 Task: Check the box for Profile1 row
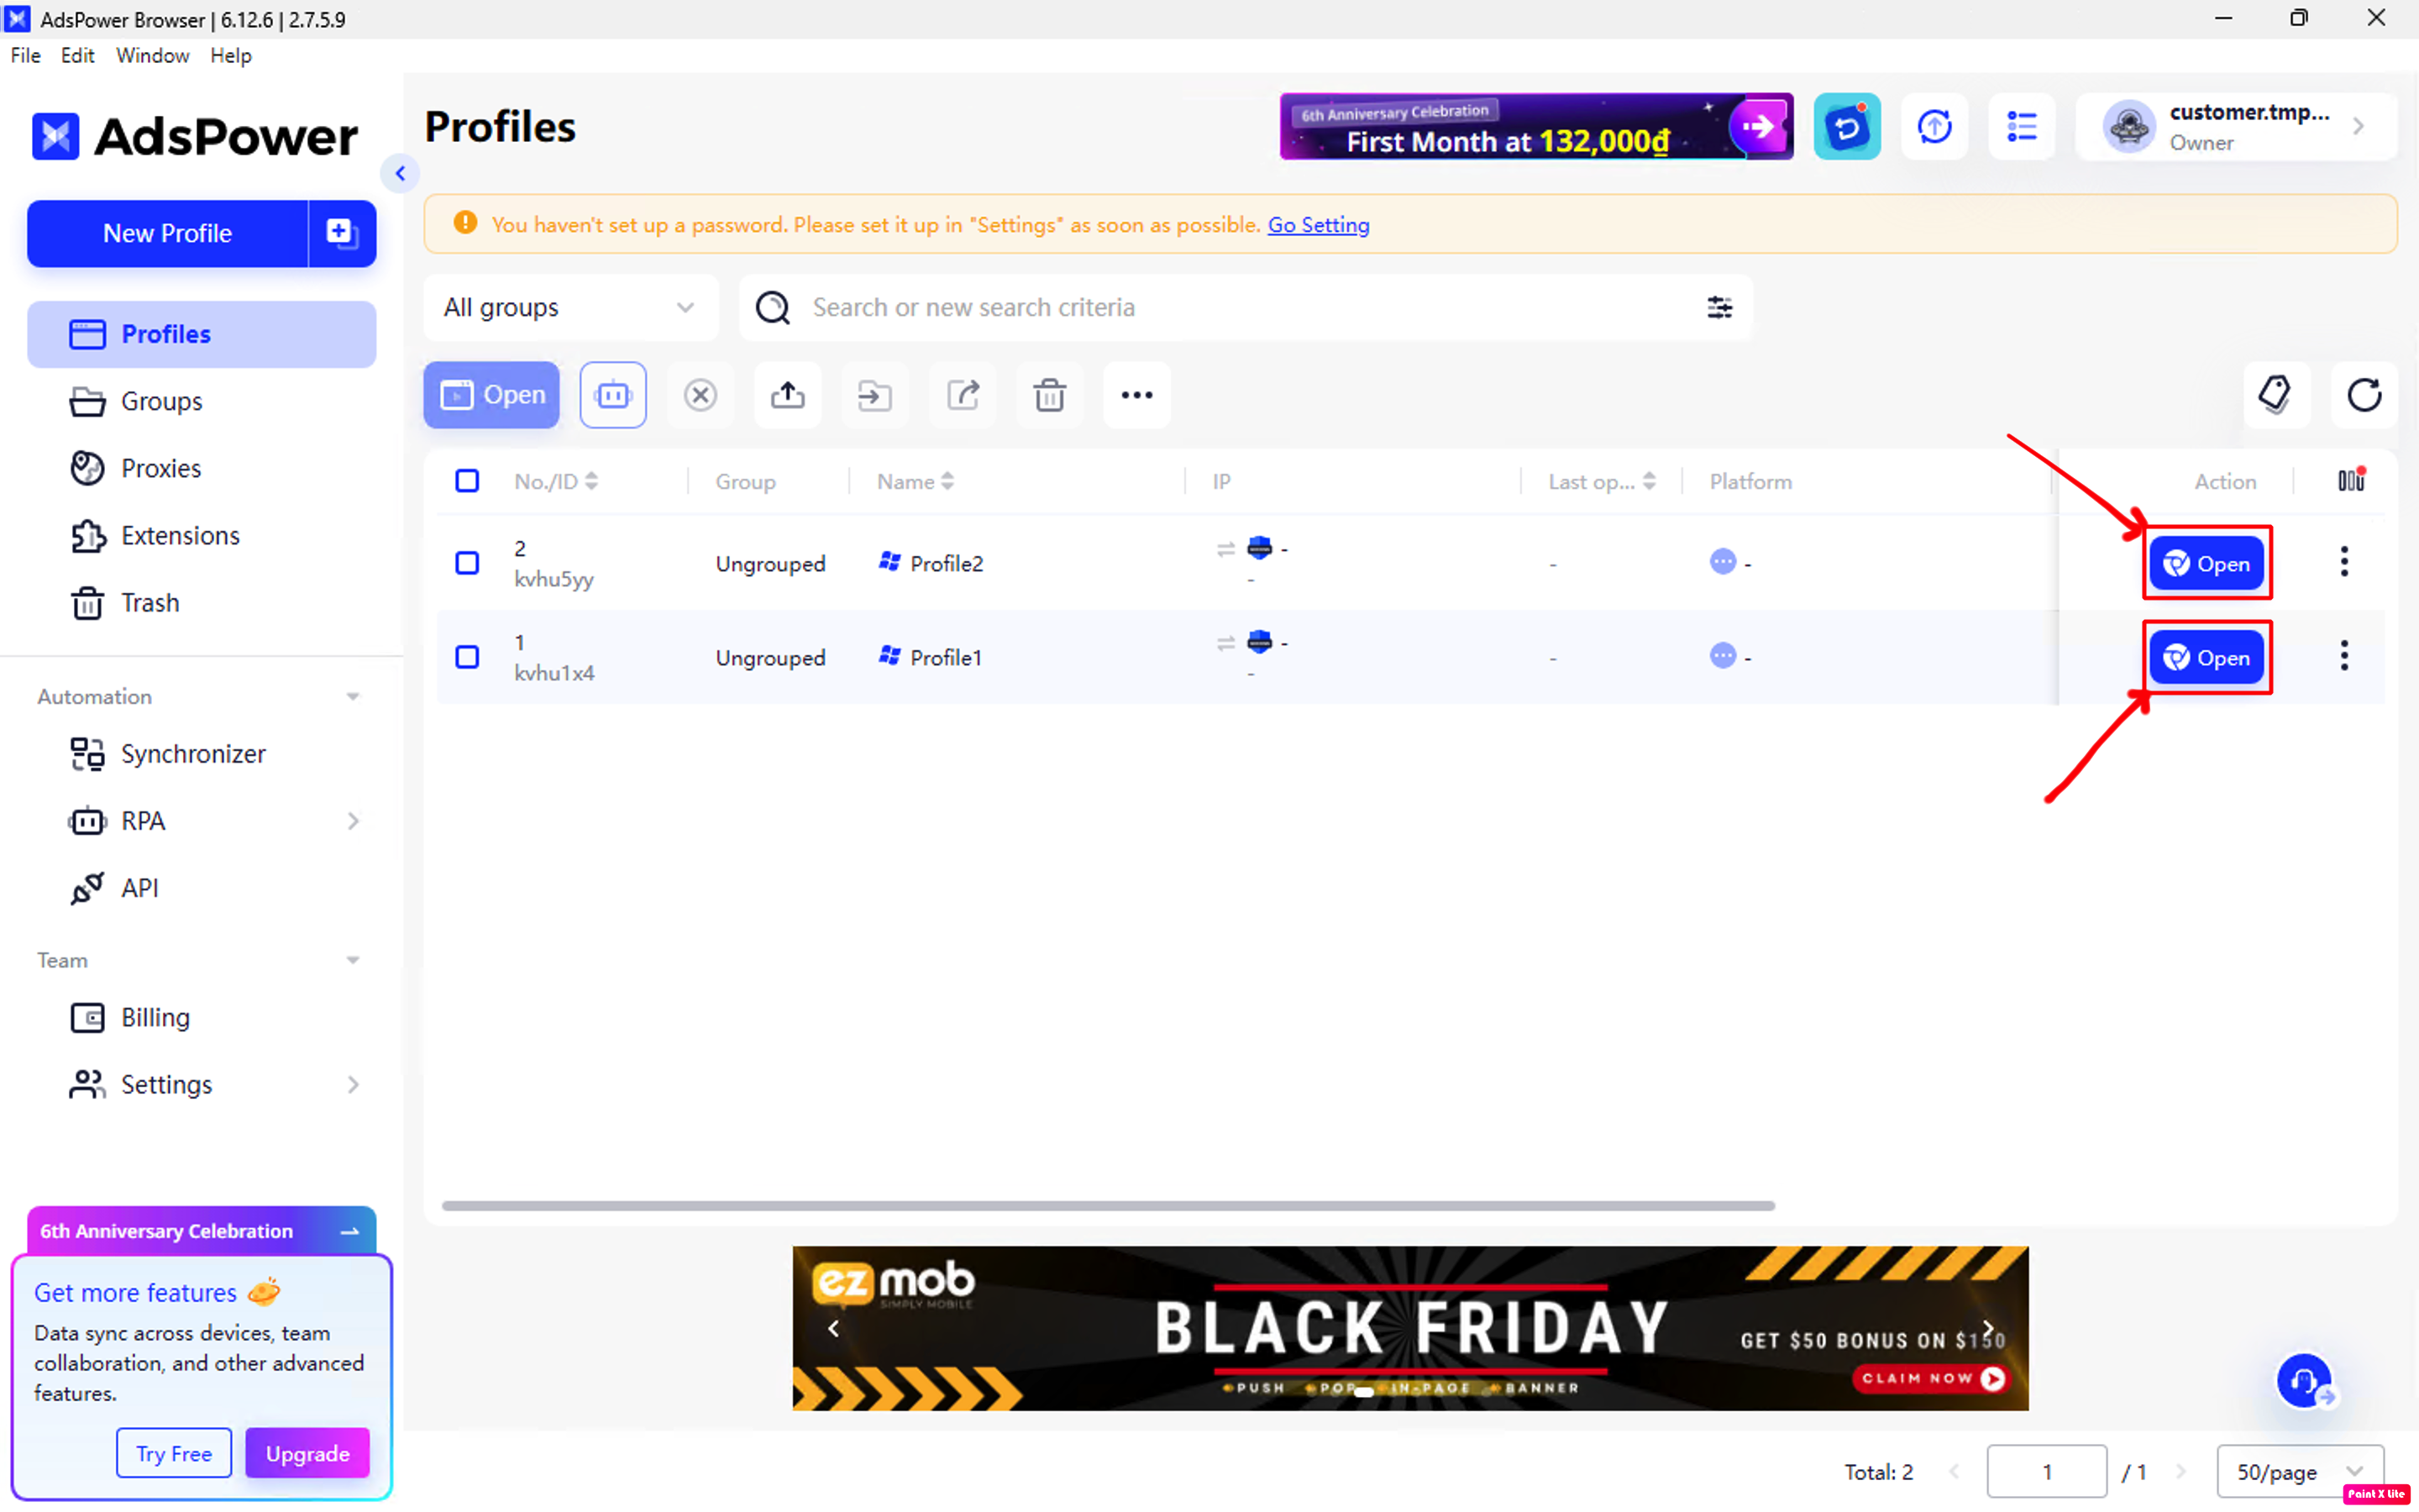pos(467,657)
